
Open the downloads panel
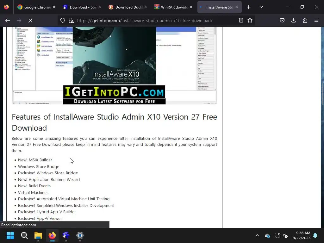point(293,20)
